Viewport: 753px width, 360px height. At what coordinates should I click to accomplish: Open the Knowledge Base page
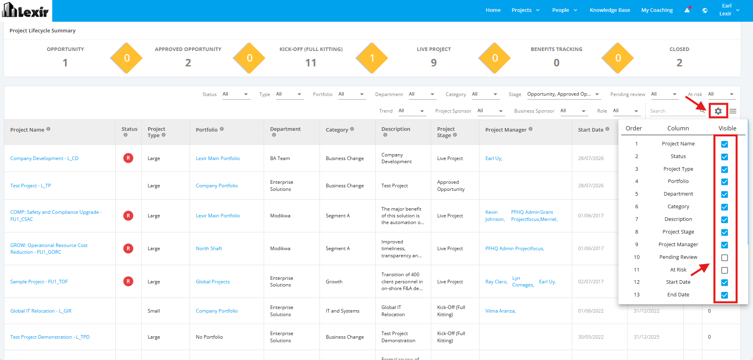[x=610, y=10]
